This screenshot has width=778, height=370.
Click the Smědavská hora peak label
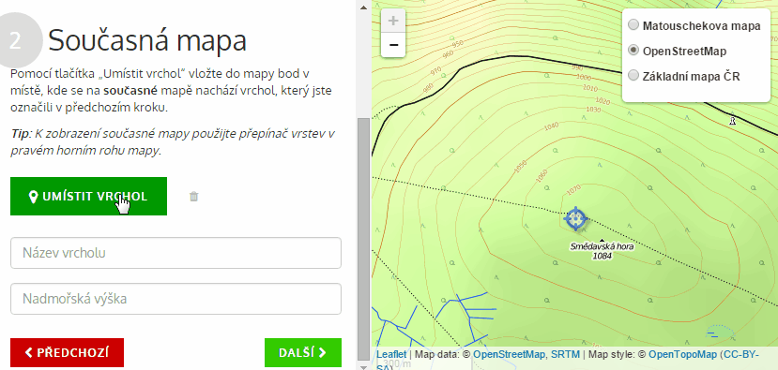click(602, 251)
